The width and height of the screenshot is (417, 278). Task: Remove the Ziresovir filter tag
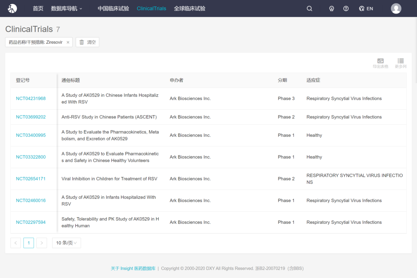click(x=68, y=42)
